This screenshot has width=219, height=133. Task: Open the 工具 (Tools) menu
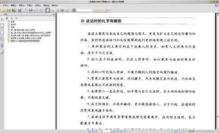(x=30, y=5)
